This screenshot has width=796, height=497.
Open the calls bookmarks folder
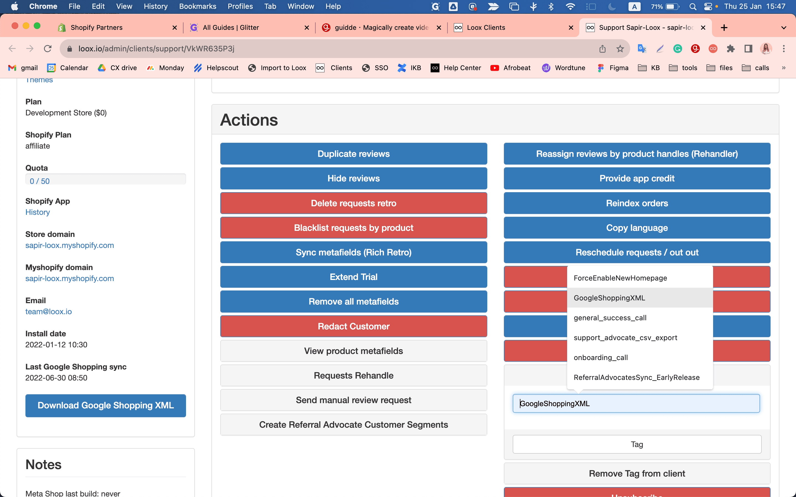point(755,68)
